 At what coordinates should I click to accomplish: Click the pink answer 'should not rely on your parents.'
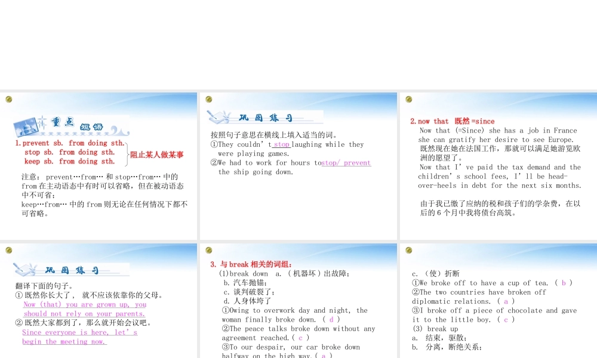[84, 314]
